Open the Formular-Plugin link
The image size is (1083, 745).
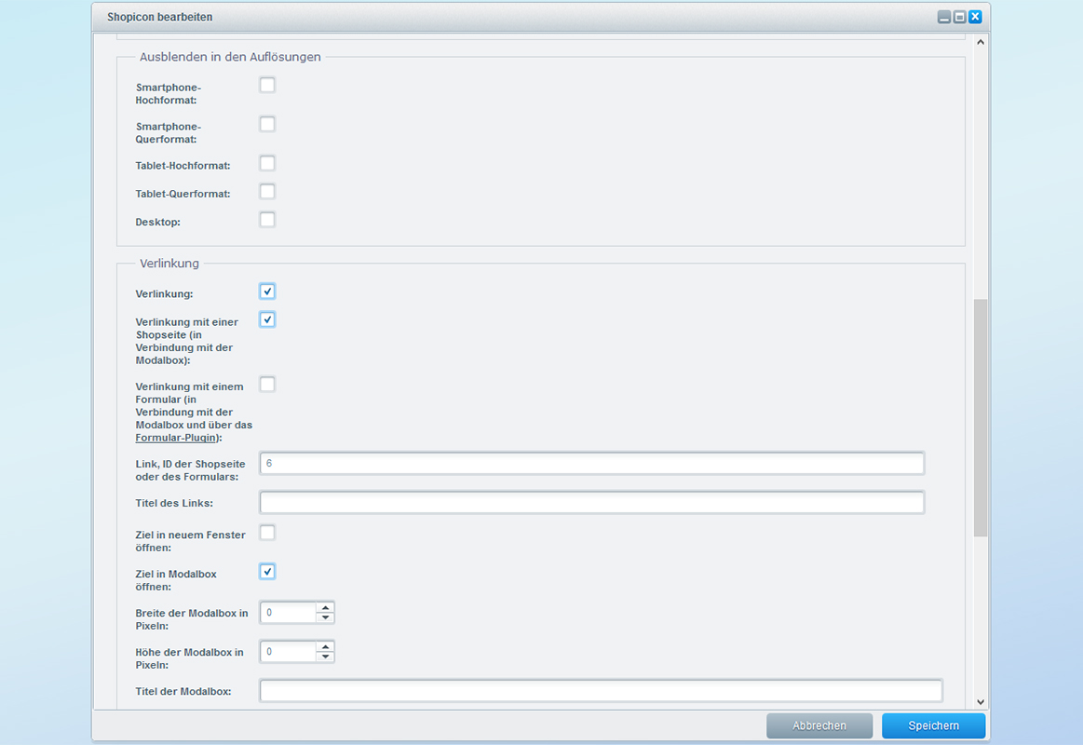[x=175, y=438]
